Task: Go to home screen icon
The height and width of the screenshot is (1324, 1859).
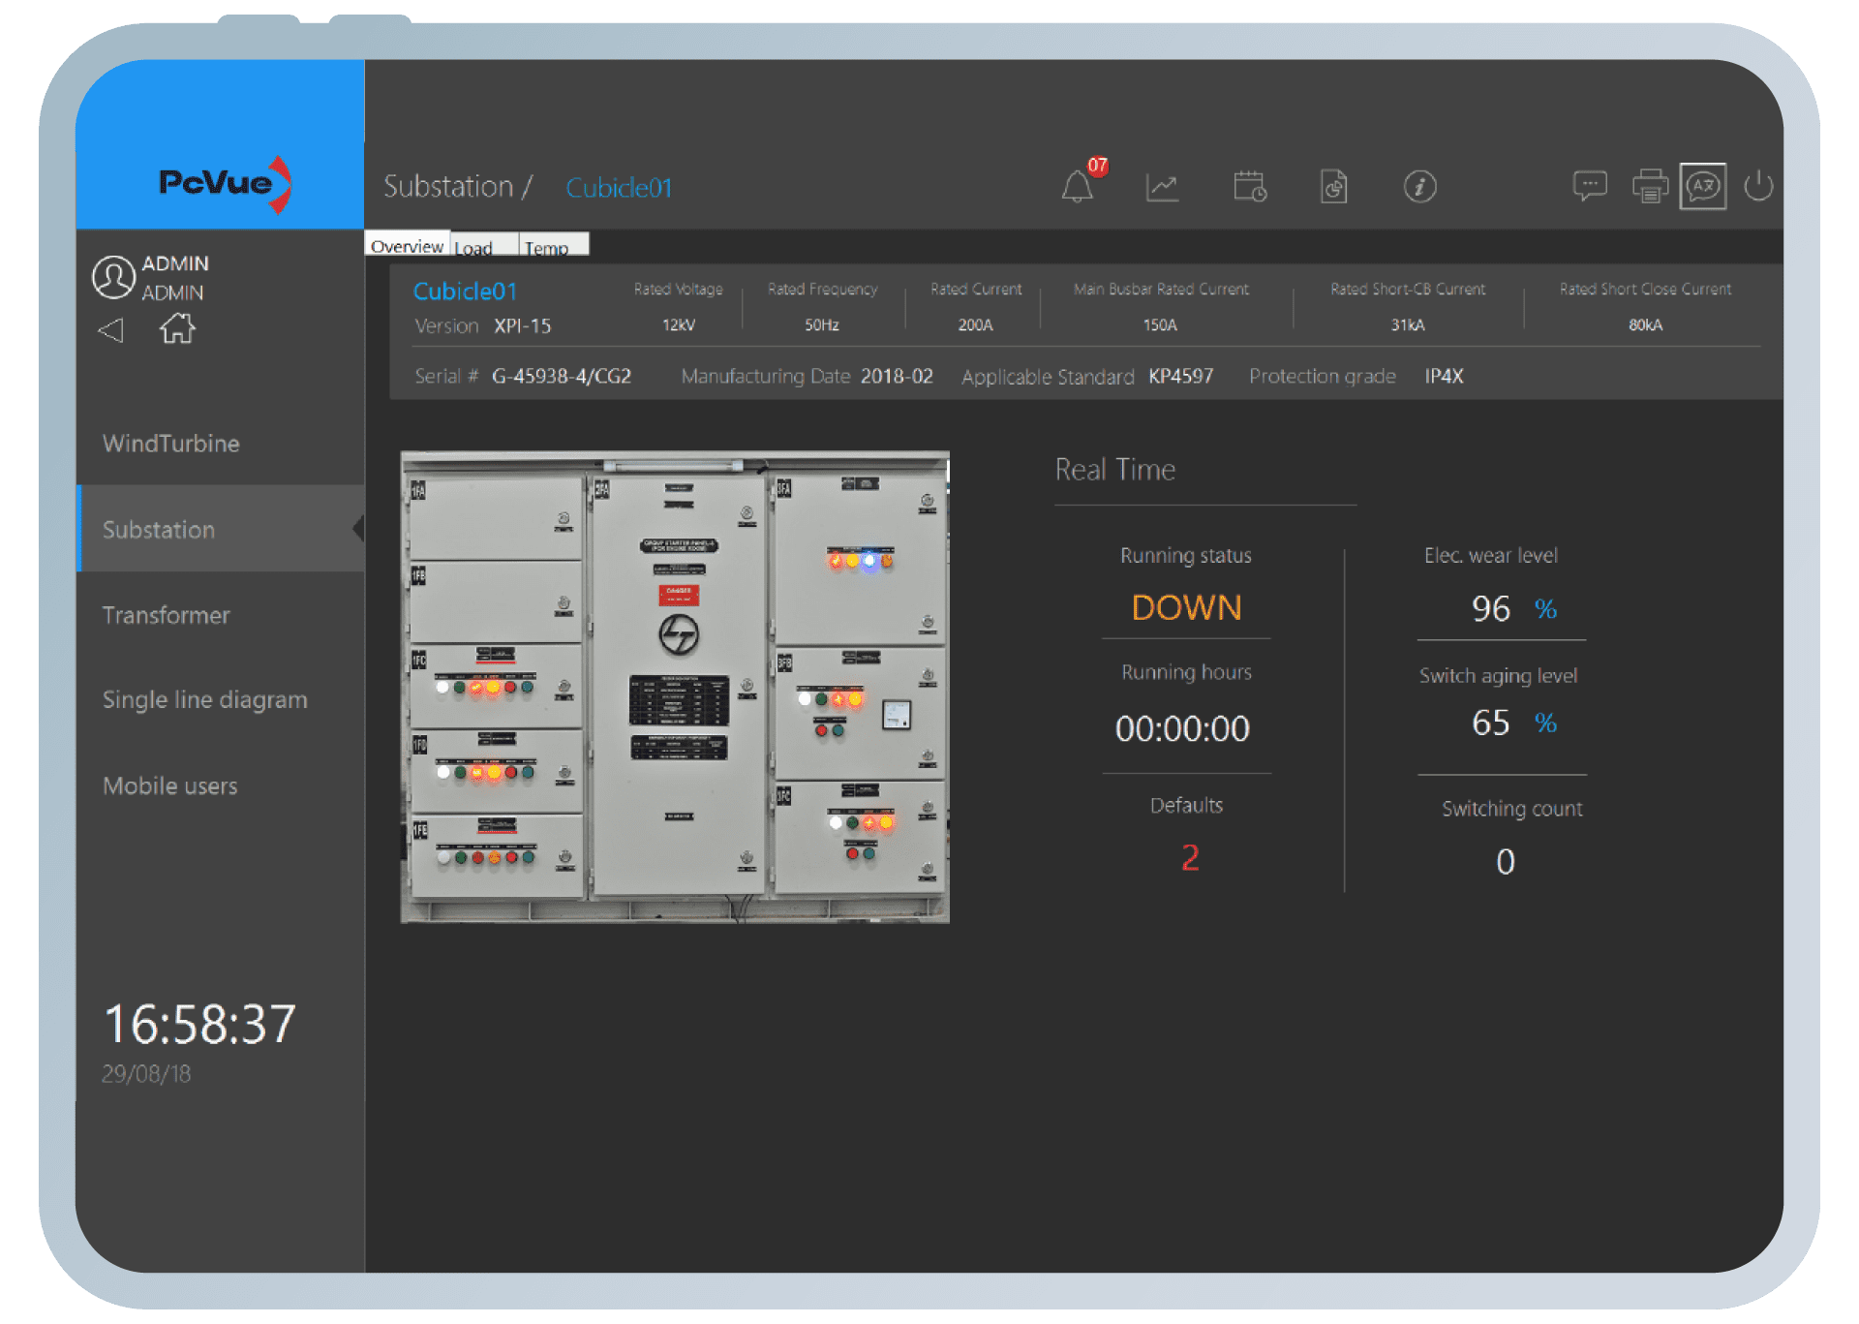Action: pos(177,329)
